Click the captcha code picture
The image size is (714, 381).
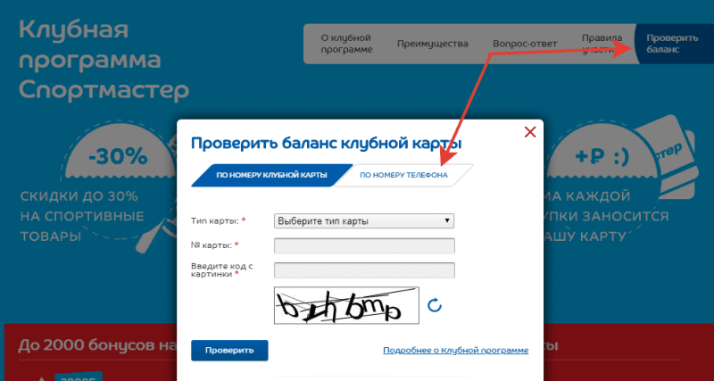pos(346,305)
